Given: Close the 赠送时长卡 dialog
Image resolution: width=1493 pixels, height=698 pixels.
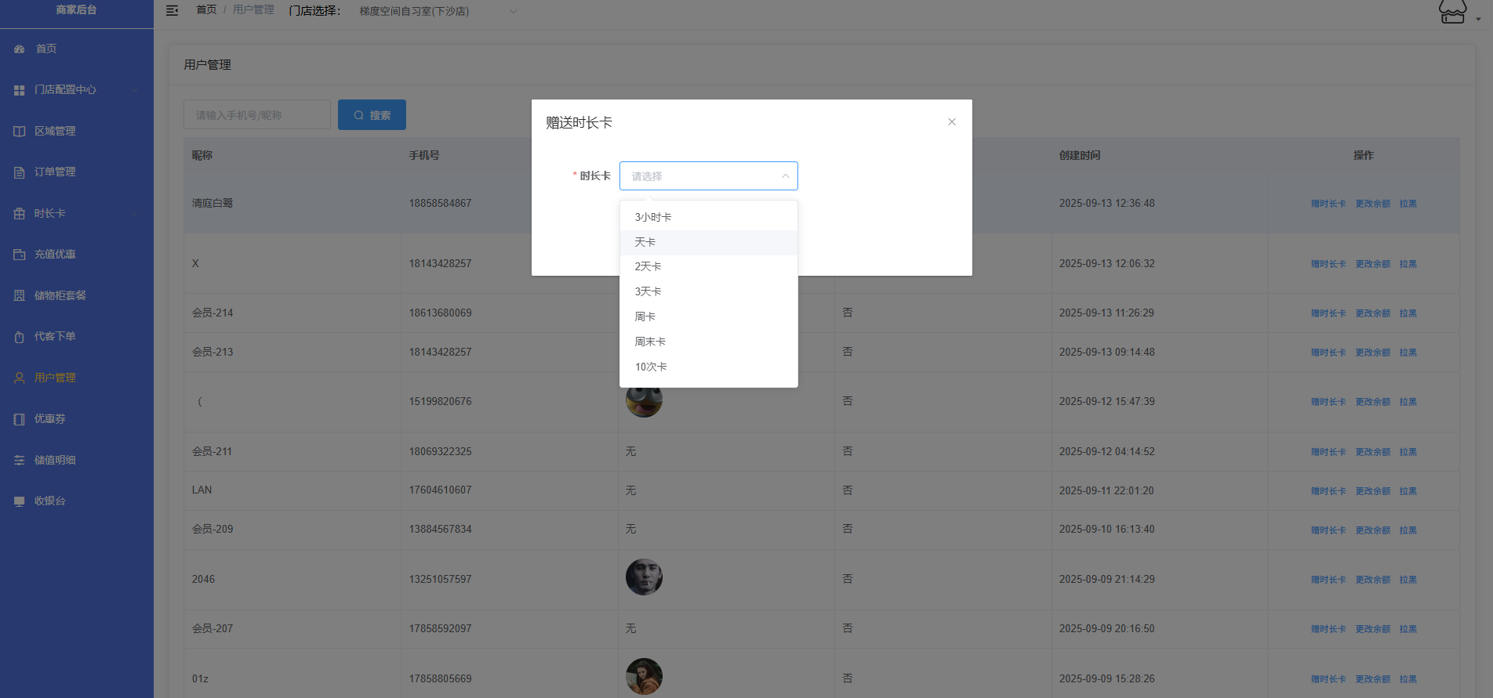Looking at the screenshot, I should pyautogui.click(x=951, y=121).
